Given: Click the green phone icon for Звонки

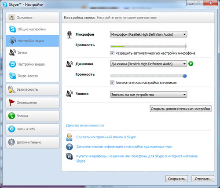Looking at the screenshot, I should coord(11,116).
